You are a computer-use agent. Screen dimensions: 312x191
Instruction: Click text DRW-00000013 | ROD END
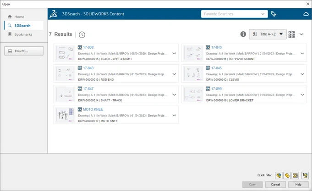[96, 80]
